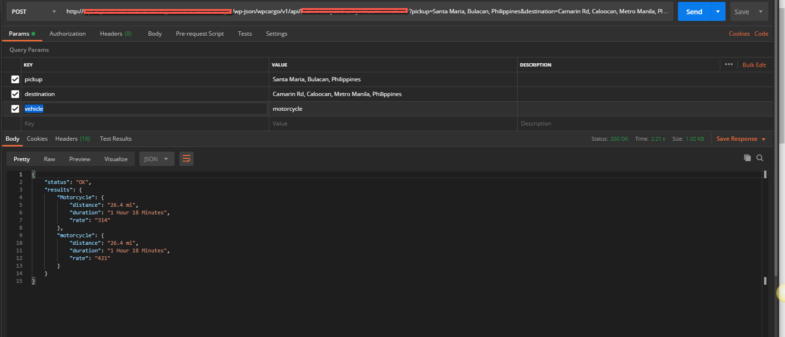
Task: Select the Visualize view mode
Action: pyautogui.click(x=116, y=159)
